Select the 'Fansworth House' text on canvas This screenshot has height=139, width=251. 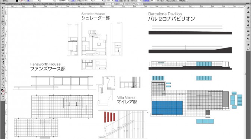pos(46,64)
